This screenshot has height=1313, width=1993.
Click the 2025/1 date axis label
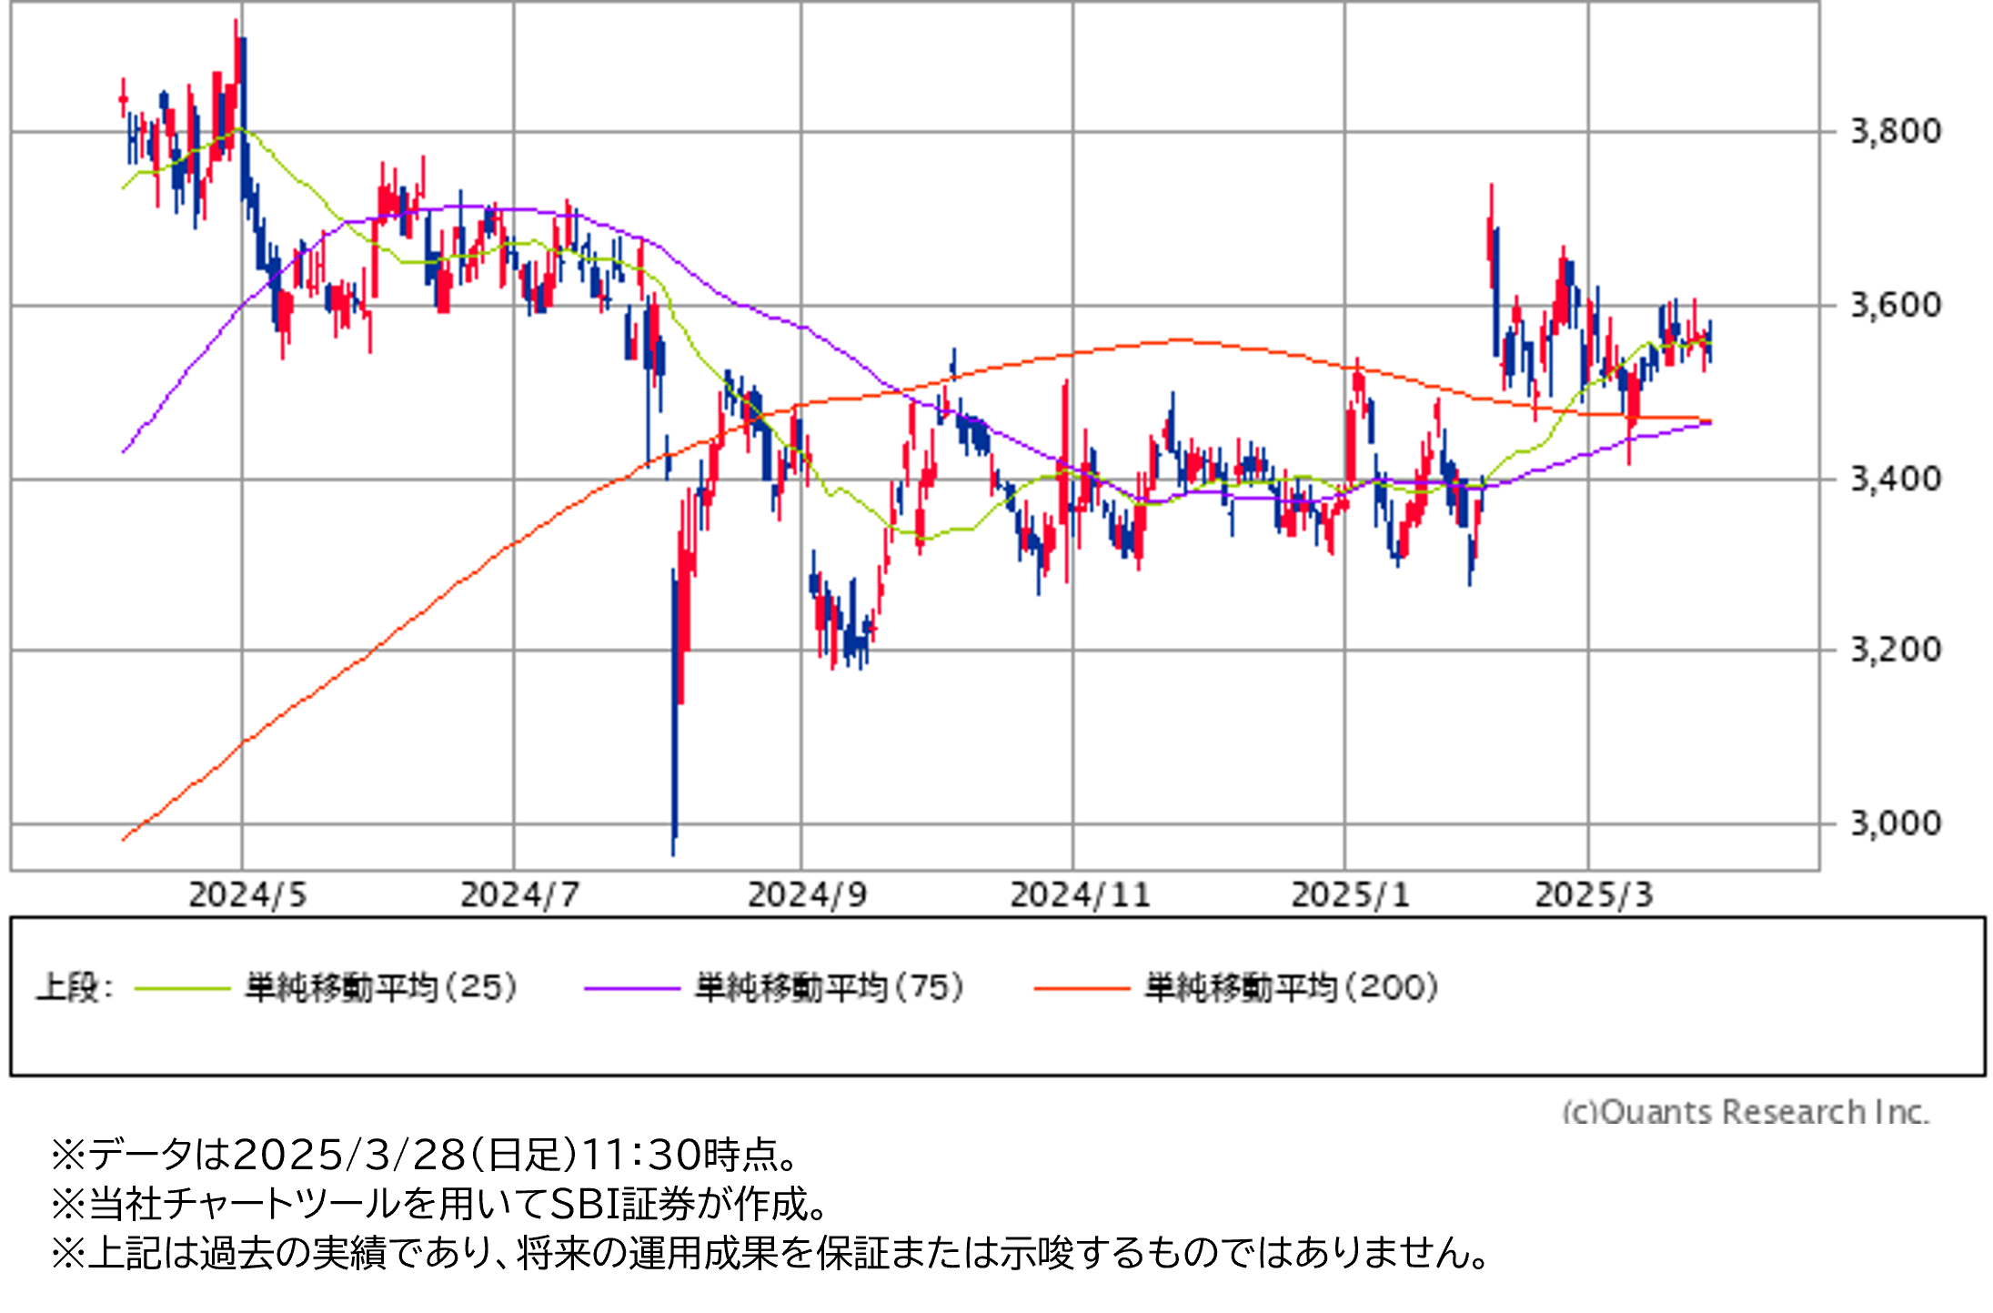tap(1350, 895)
